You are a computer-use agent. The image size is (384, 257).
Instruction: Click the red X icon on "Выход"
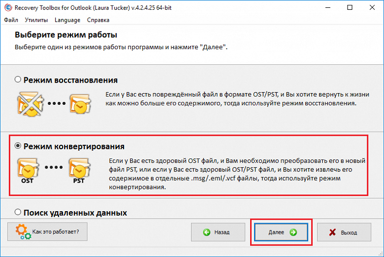(332, 232)
